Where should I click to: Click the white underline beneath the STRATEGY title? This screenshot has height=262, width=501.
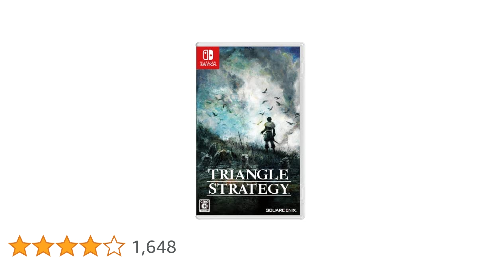249,195
